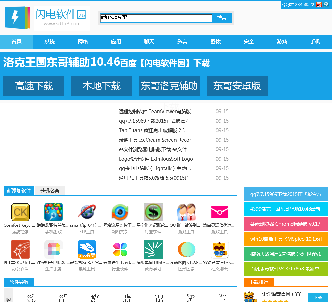
Task: Select the 图像 nav category
Action: coord(215,42)
